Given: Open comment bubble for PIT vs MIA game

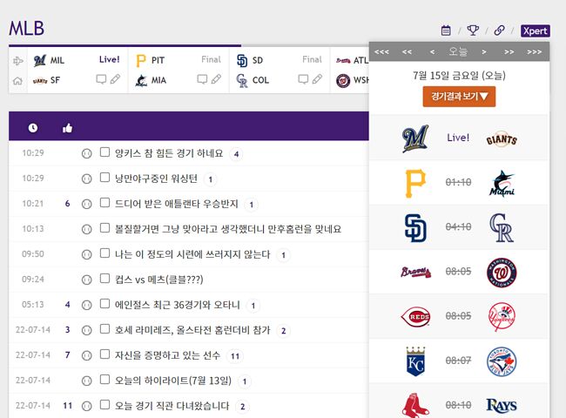Looking at the screenshot, I should [x=202, y=79].
